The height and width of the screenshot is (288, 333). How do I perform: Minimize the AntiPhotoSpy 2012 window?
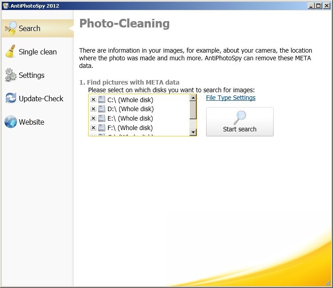click(x=311, y=6)
